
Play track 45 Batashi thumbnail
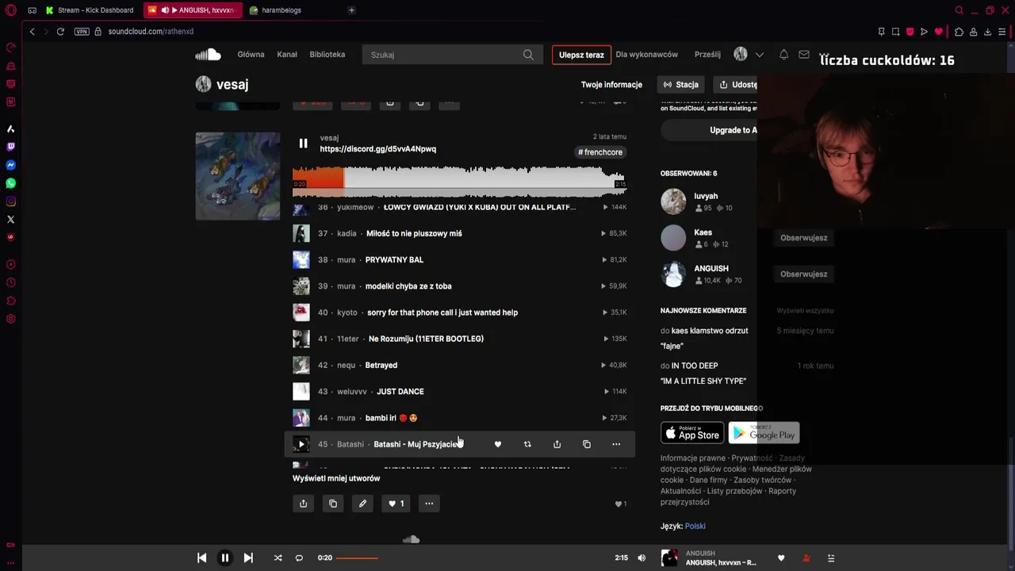301,444
